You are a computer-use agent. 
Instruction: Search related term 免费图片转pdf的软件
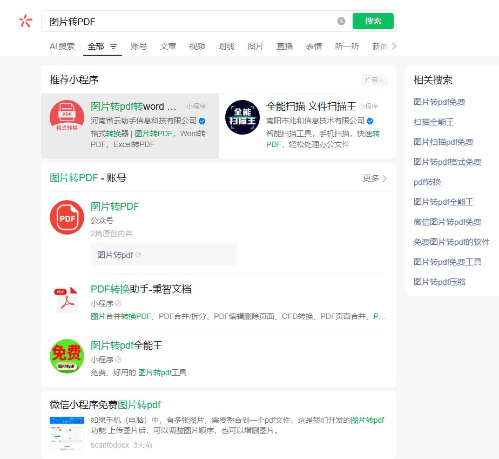451,242
